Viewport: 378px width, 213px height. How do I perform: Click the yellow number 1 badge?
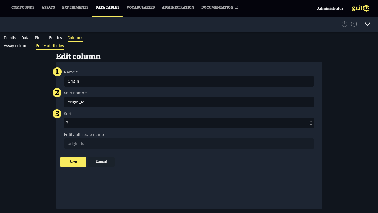57,72
